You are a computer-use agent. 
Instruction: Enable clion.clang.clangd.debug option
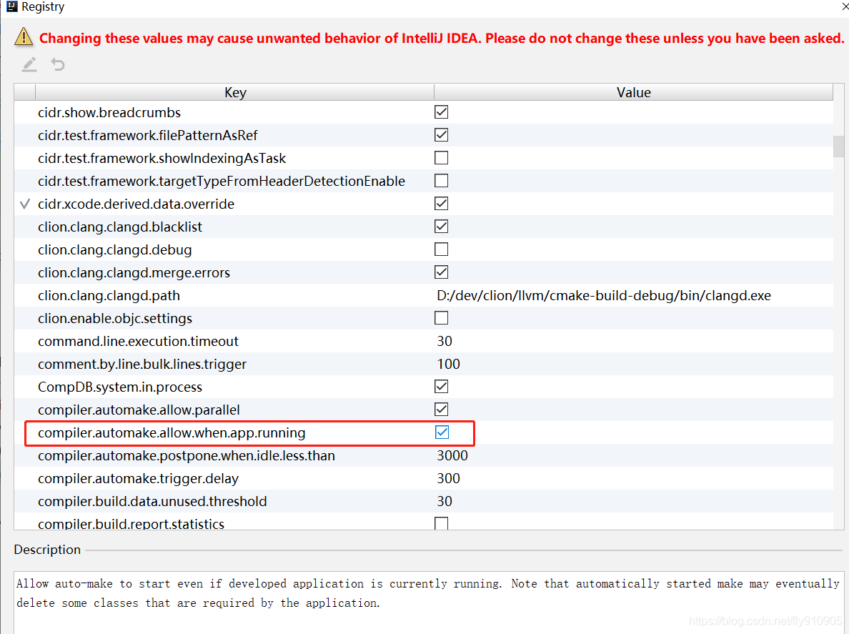(441, 249)
